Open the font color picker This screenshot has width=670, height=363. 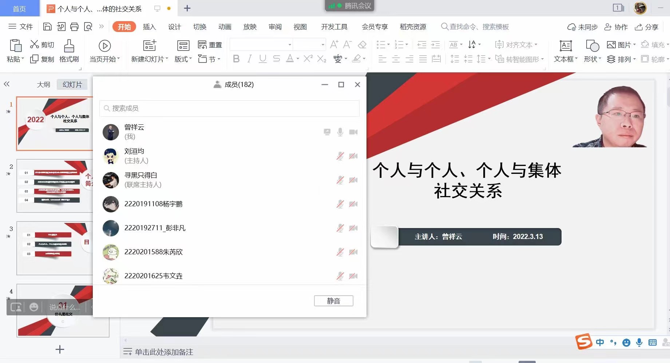pyautogui.click(x=297, y=59)
